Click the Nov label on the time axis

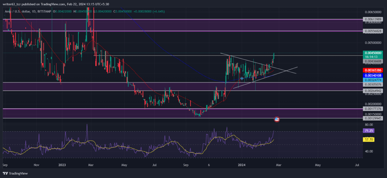36,165
